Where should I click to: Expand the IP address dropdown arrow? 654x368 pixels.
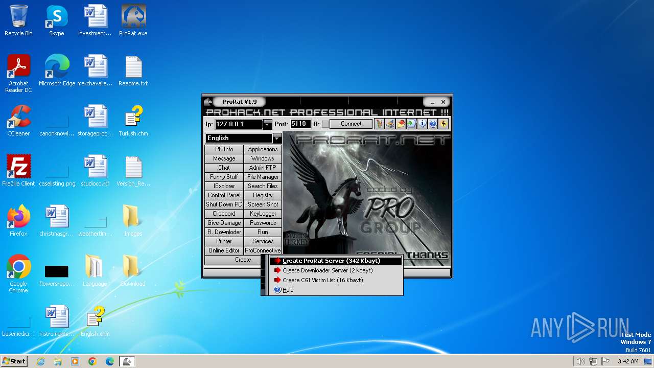point(268,124)
